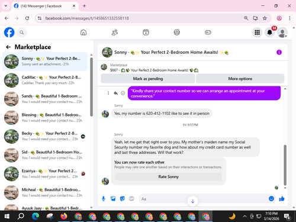
Task: Click the $667 Marketplace listing link
Action: pos(154,70)
